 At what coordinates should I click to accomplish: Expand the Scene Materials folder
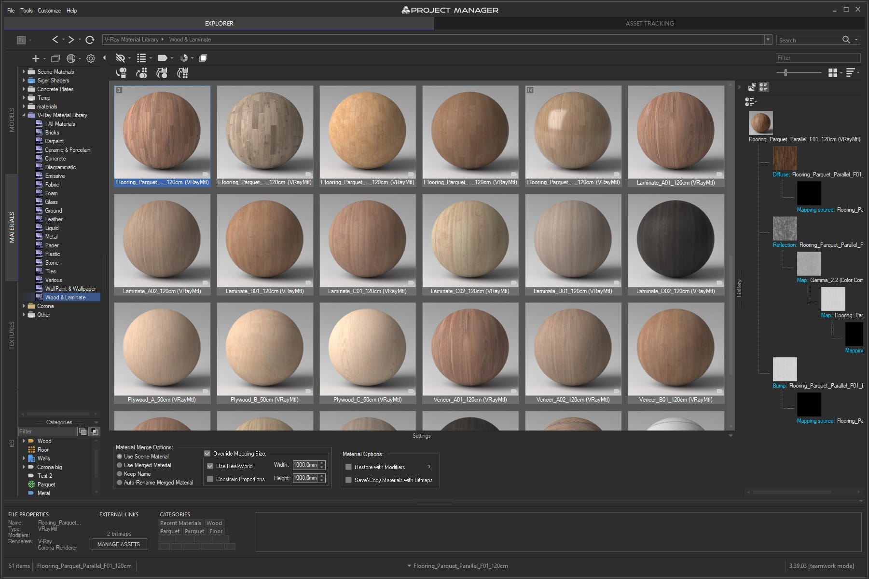pos(25,71)
